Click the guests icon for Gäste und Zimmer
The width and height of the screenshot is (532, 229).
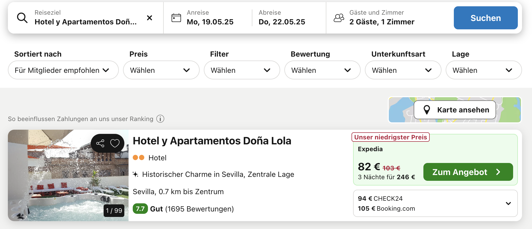339,18
